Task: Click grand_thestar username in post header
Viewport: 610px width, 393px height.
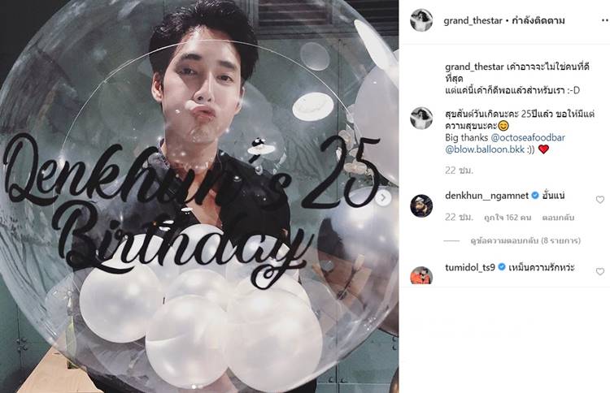Action: pos(473,20)
